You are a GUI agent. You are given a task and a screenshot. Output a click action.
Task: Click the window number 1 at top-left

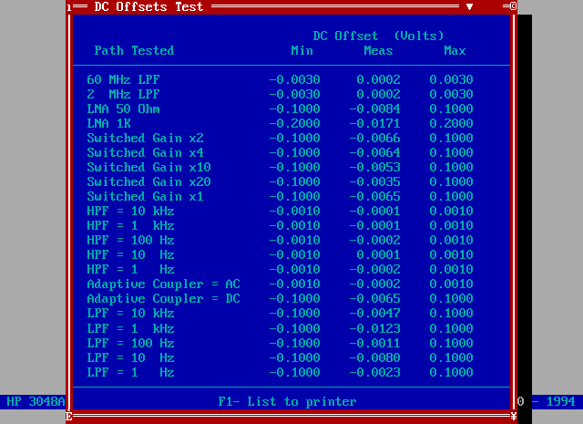tap(69, 8)
